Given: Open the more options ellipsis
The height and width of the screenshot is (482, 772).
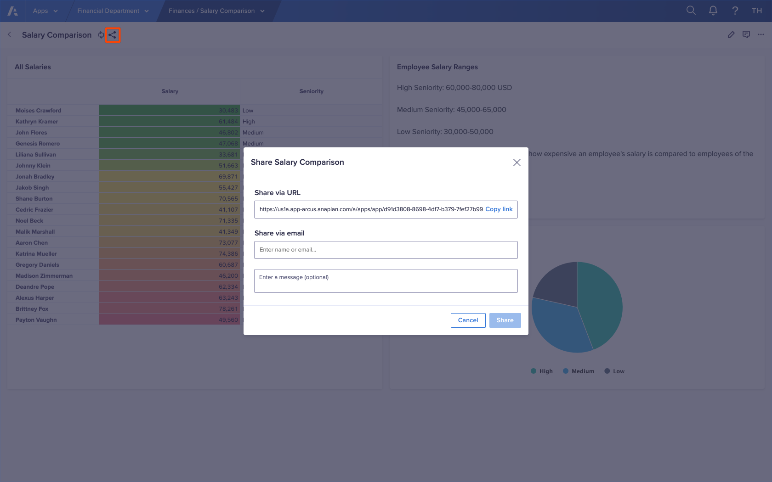Looking at the screenshot, I should 761,35.
